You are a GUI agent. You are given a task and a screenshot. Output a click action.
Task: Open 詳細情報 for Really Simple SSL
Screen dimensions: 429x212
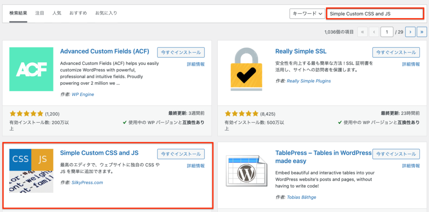(411, 64)
